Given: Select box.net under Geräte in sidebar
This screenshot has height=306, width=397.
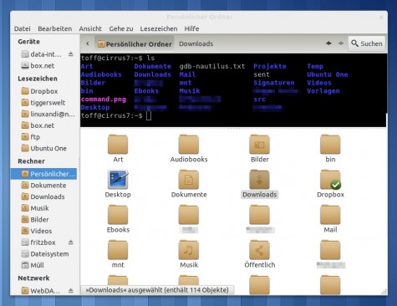Looking at the screenshot, I should 43,65.
